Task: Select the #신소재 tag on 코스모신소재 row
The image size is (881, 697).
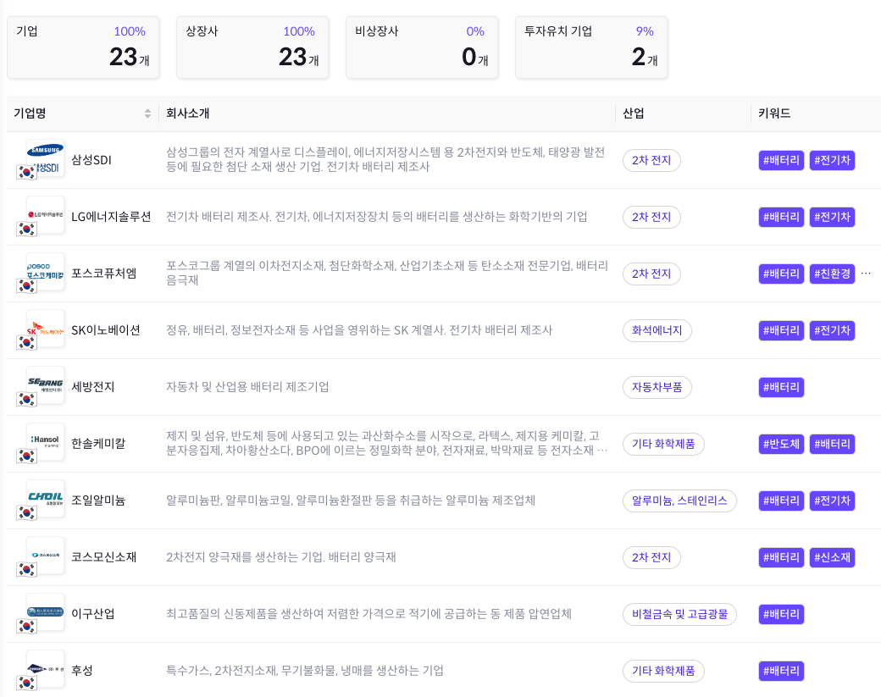Action: [832, 557]
